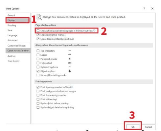Enable Show all formatting marks
Image resolution: width=161 pixels, height=131 pixels.
(x=38, y=75)
